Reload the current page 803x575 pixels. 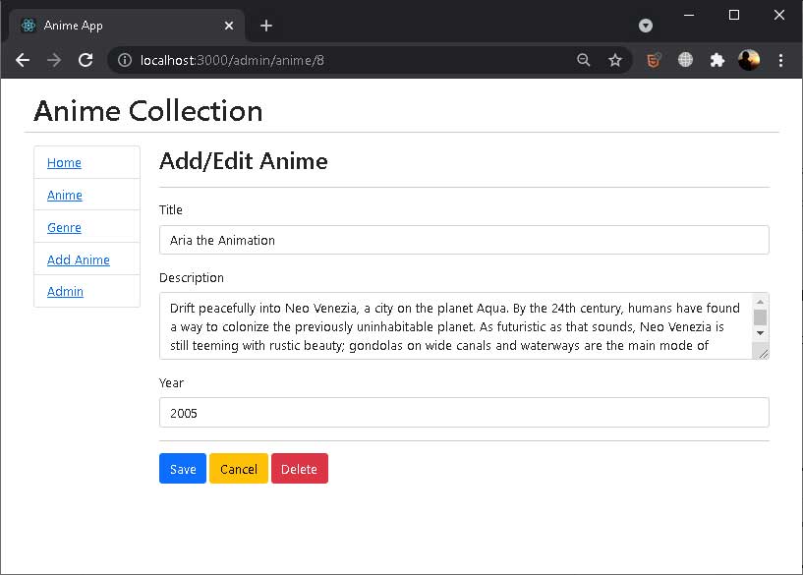click(86, 59)
